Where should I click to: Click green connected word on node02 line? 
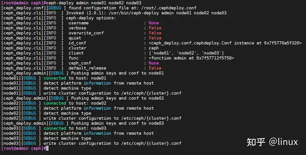click(55, 103)
